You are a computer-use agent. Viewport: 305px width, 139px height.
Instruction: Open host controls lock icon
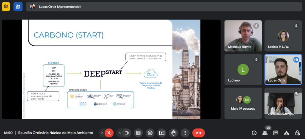(x=297, y=133)
